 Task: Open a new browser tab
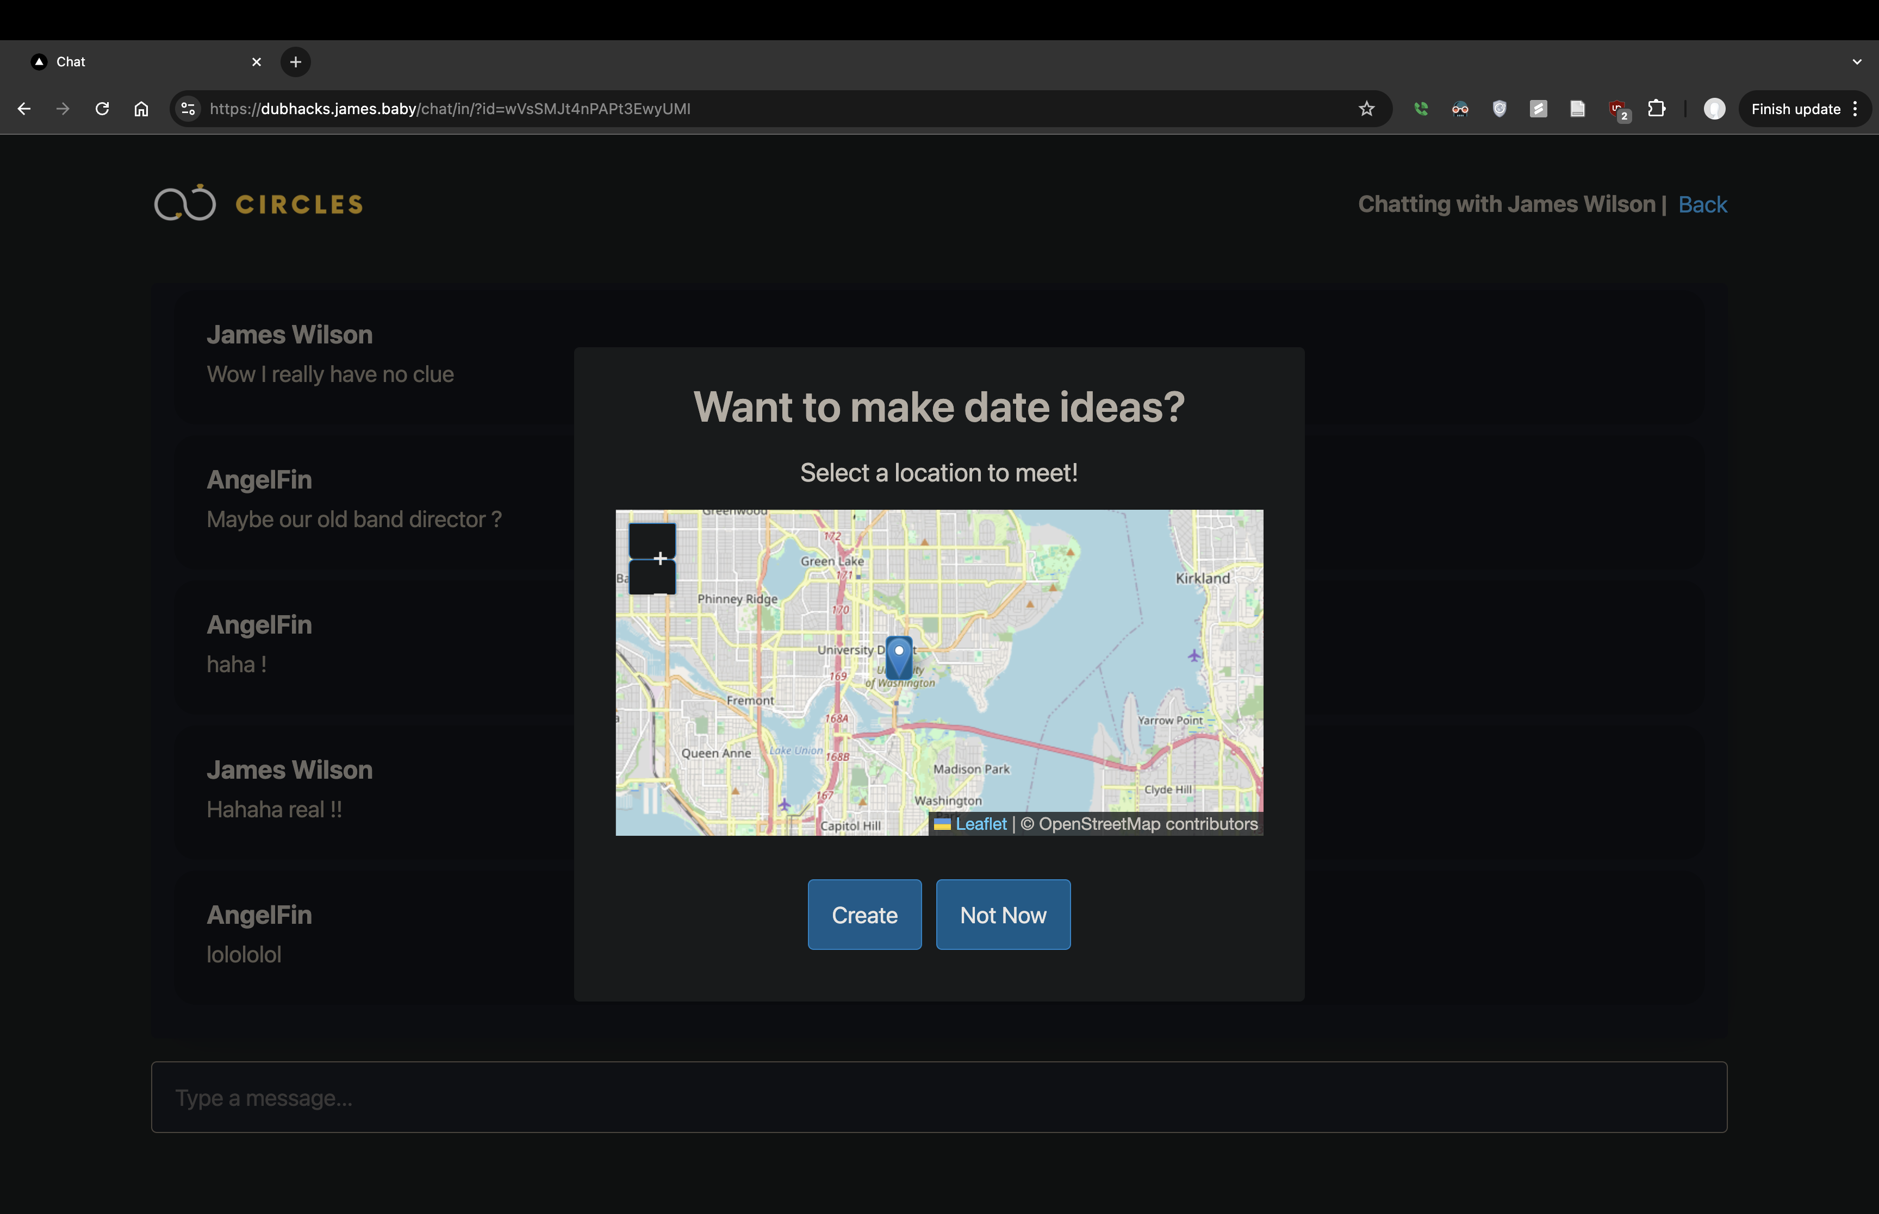coord(296,61)
